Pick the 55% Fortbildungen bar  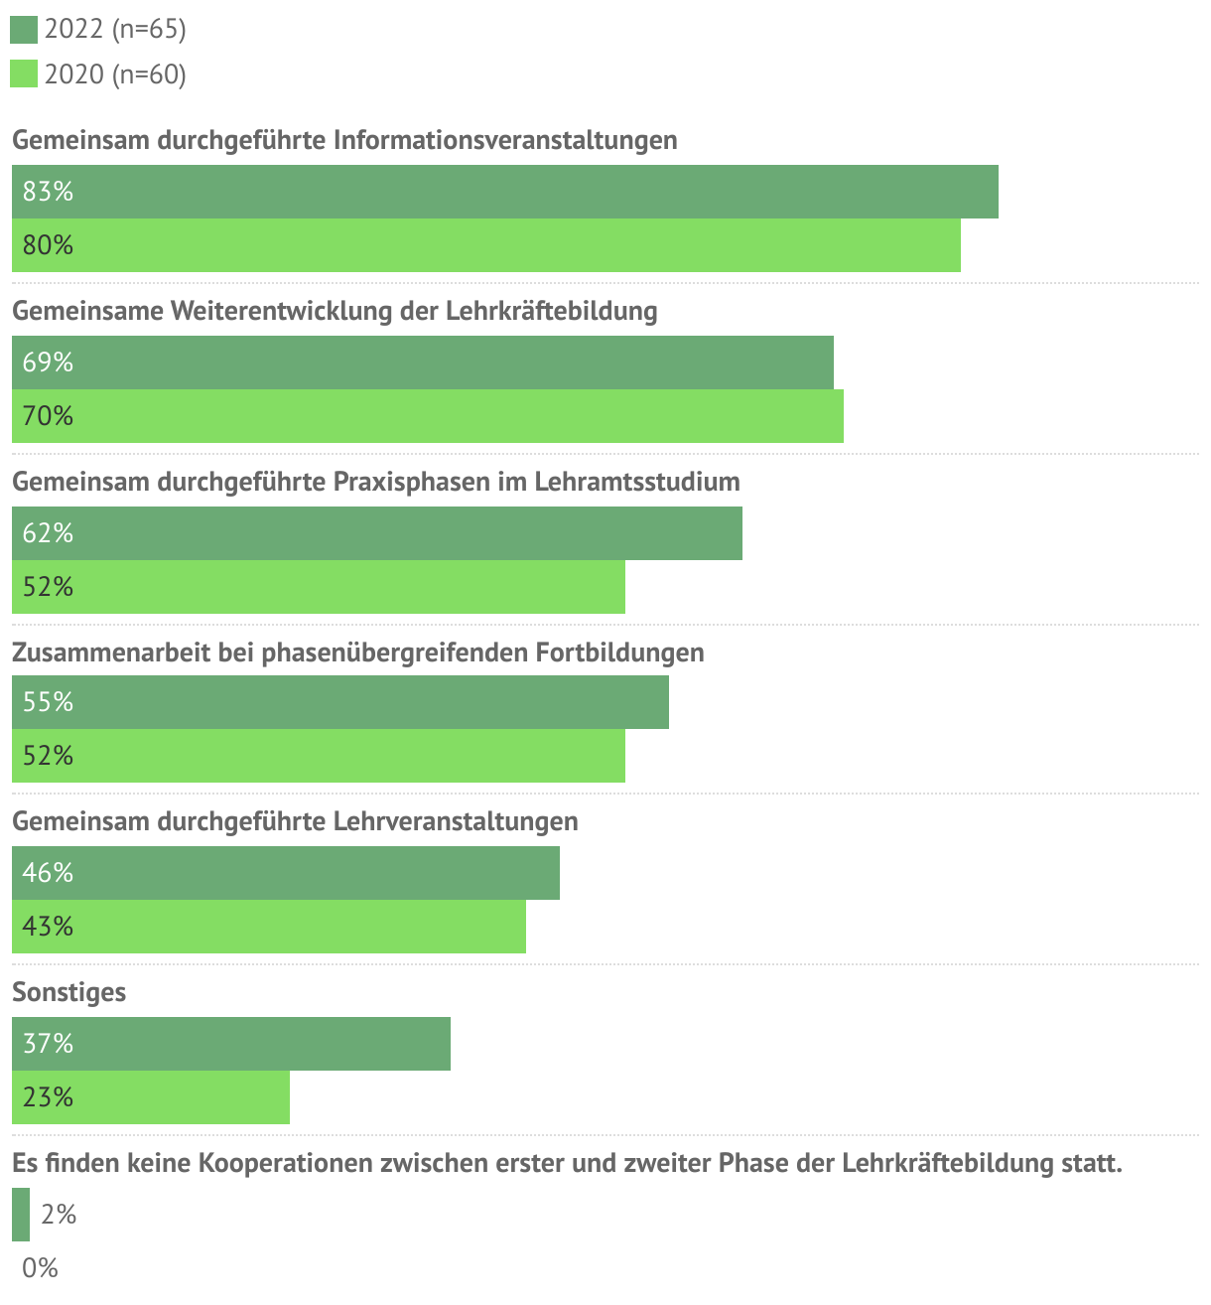click(340, 702)
